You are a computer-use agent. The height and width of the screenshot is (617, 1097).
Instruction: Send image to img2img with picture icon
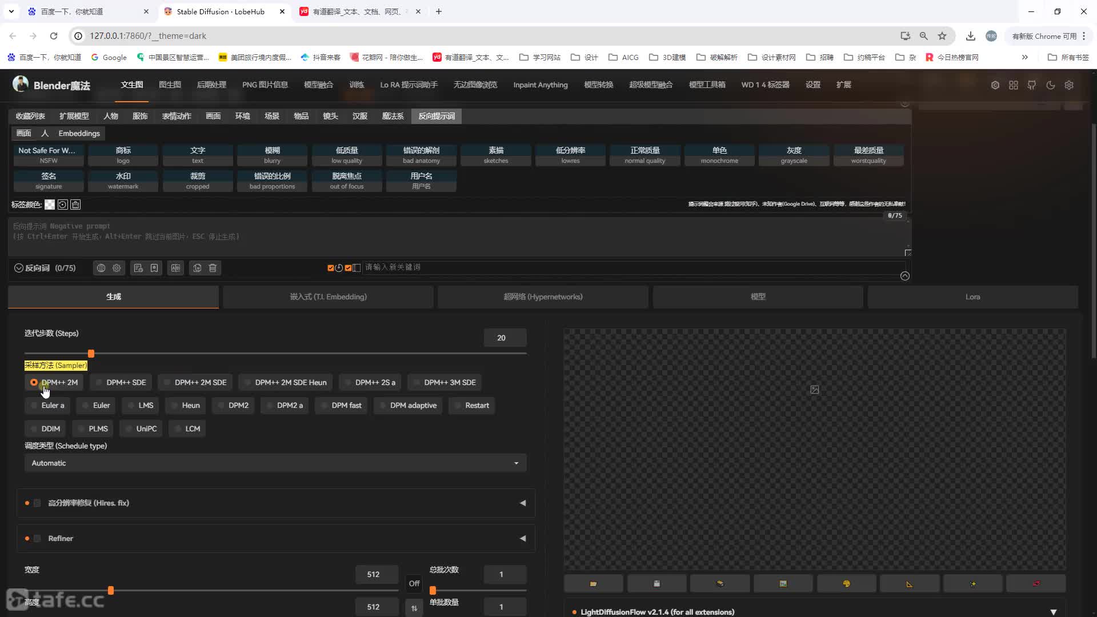point(783,583)
